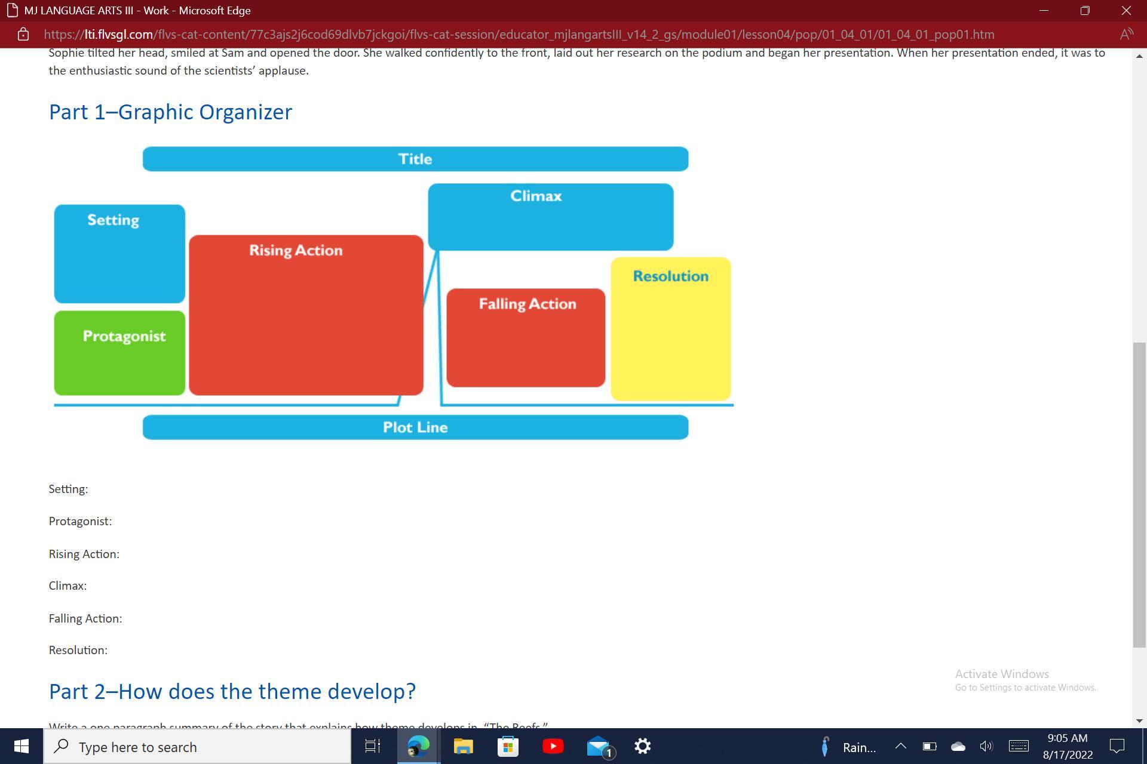
Task: Open Settings gear icon on taskbar
Action: point(643,746)
